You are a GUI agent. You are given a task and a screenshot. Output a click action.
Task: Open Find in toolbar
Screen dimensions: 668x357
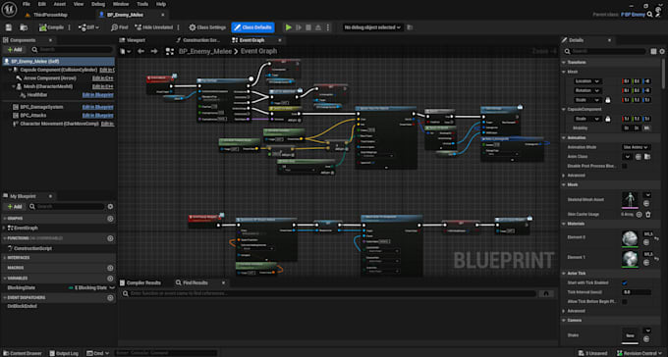119,27
